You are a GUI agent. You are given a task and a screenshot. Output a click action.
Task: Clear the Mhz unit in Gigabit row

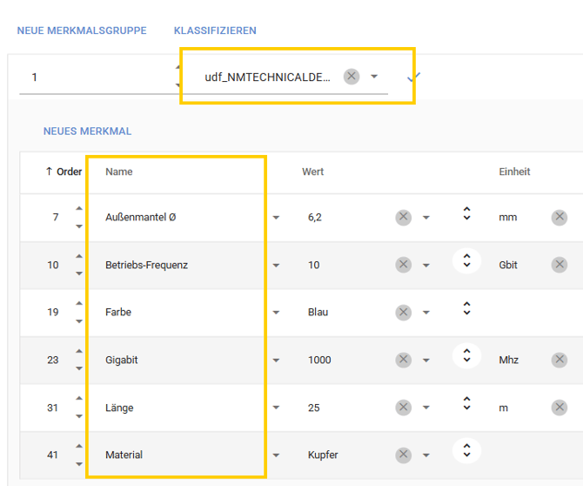[x=559, y=360]
